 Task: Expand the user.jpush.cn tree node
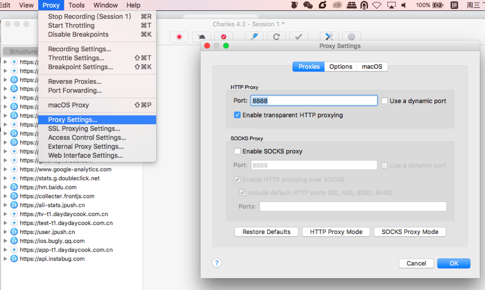pos(5,232)
